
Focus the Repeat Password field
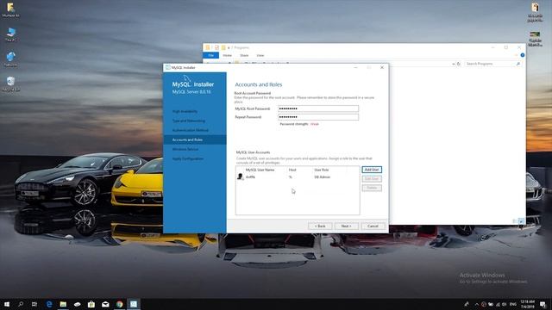(x=318, y=117)
